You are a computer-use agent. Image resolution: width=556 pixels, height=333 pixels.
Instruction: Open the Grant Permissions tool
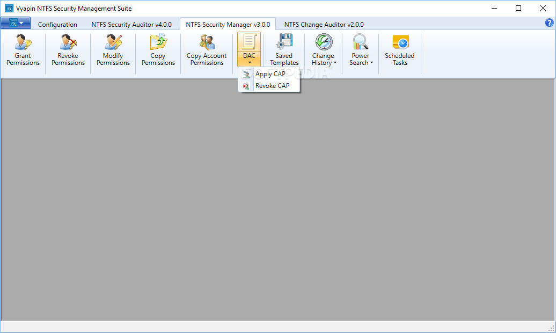(x=23, y=50)
